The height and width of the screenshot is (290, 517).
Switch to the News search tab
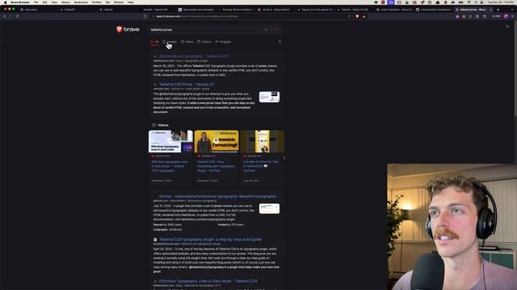(x=187, y=42)
